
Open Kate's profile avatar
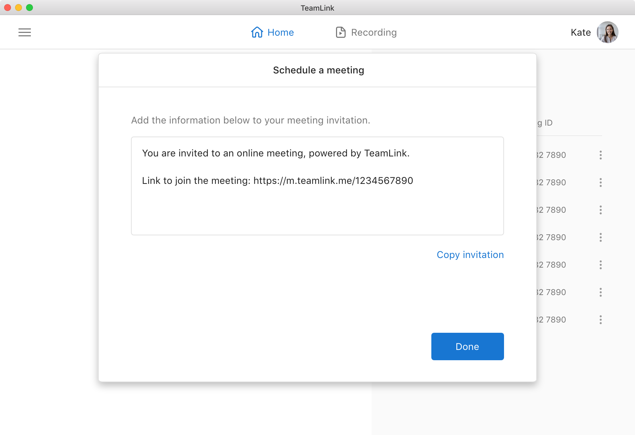tap(608, 32)
